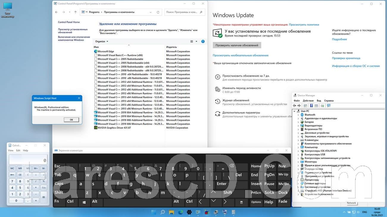
Task: Click pause updates icon in Windows Update
Action: pos(218,77)
